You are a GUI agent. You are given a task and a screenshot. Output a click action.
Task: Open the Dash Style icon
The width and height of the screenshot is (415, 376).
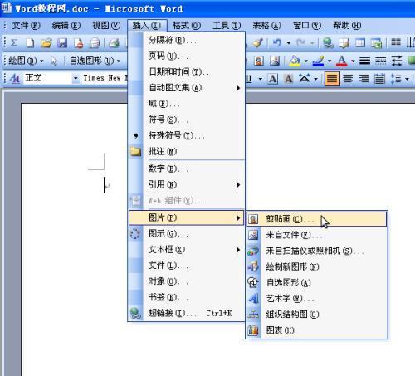[381, 61]
